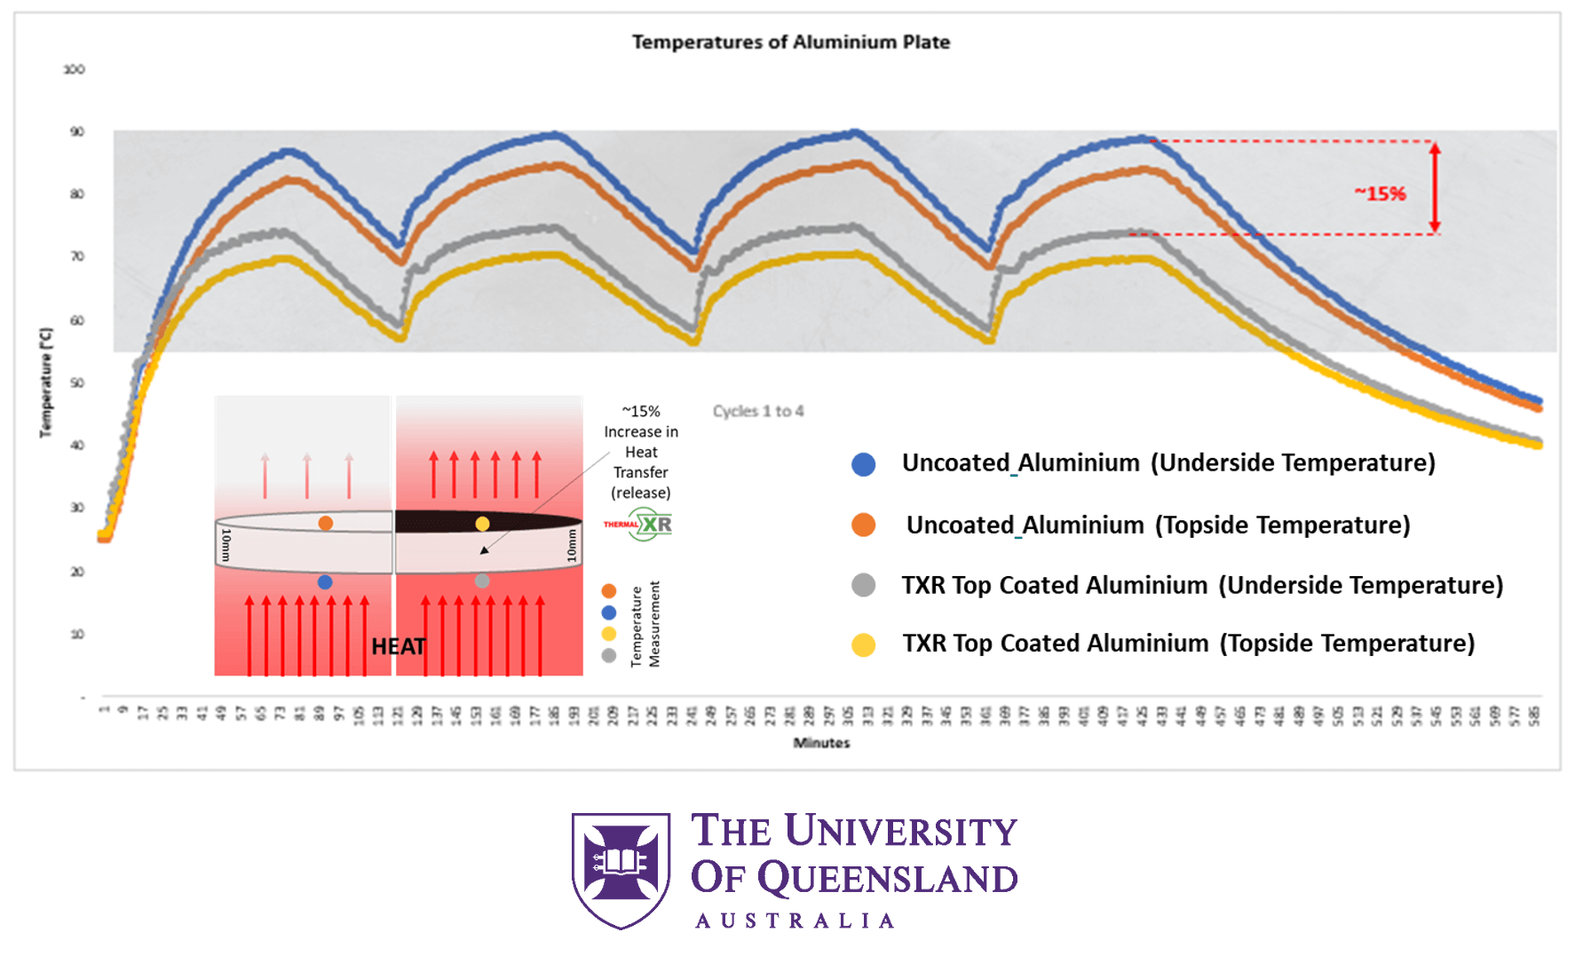Click the 'Minutes' x-axis title

[821, 743]
